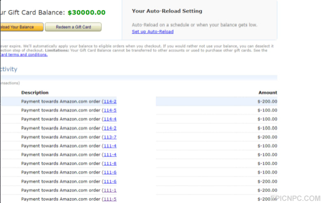Click the Your Auto-Reload Setting heading
The height and width of the screenshot is (203, 323).
(x=167, y=11)
